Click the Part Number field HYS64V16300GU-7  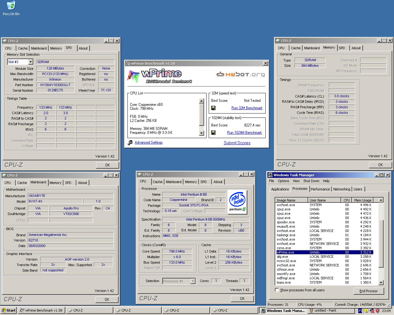pos(55,85)
